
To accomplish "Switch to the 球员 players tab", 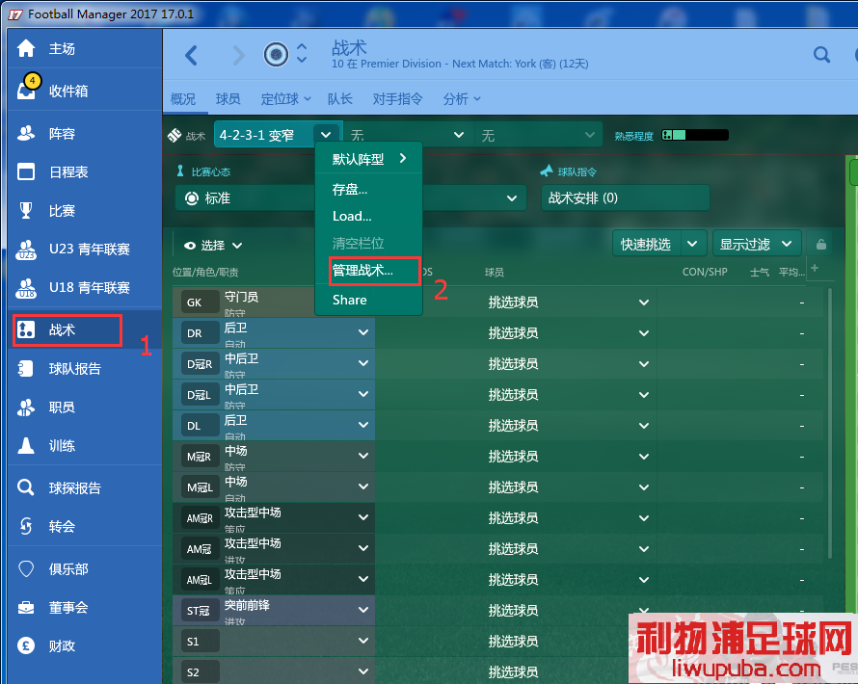I will tap(228, 99).
